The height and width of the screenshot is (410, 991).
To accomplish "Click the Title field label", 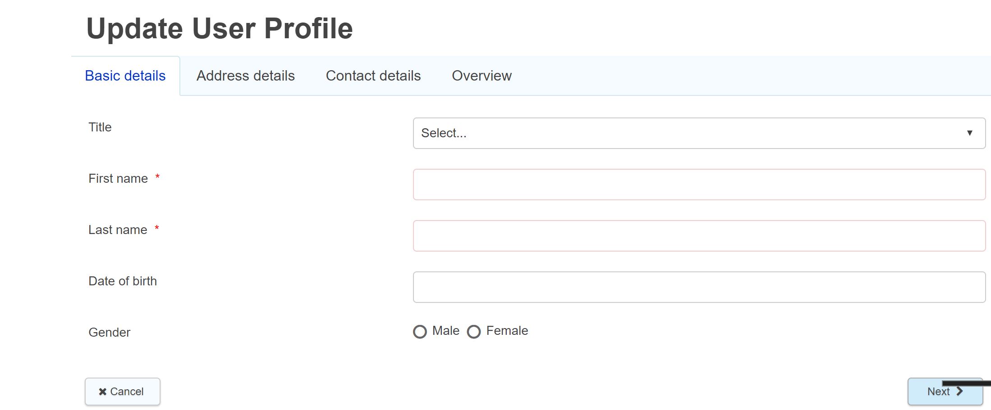I will 100,127.
